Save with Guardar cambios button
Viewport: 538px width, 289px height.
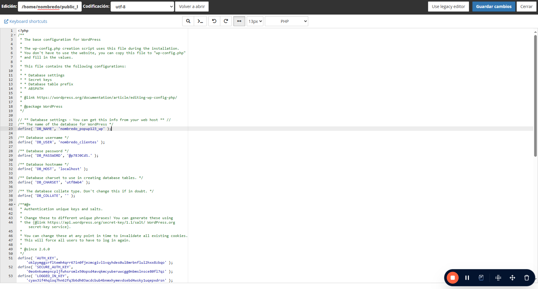point(494,7)
